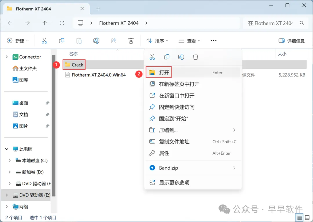Click the chevron after Flotherm XT 2404 path
313x222 pixels.
pos(146,23)
